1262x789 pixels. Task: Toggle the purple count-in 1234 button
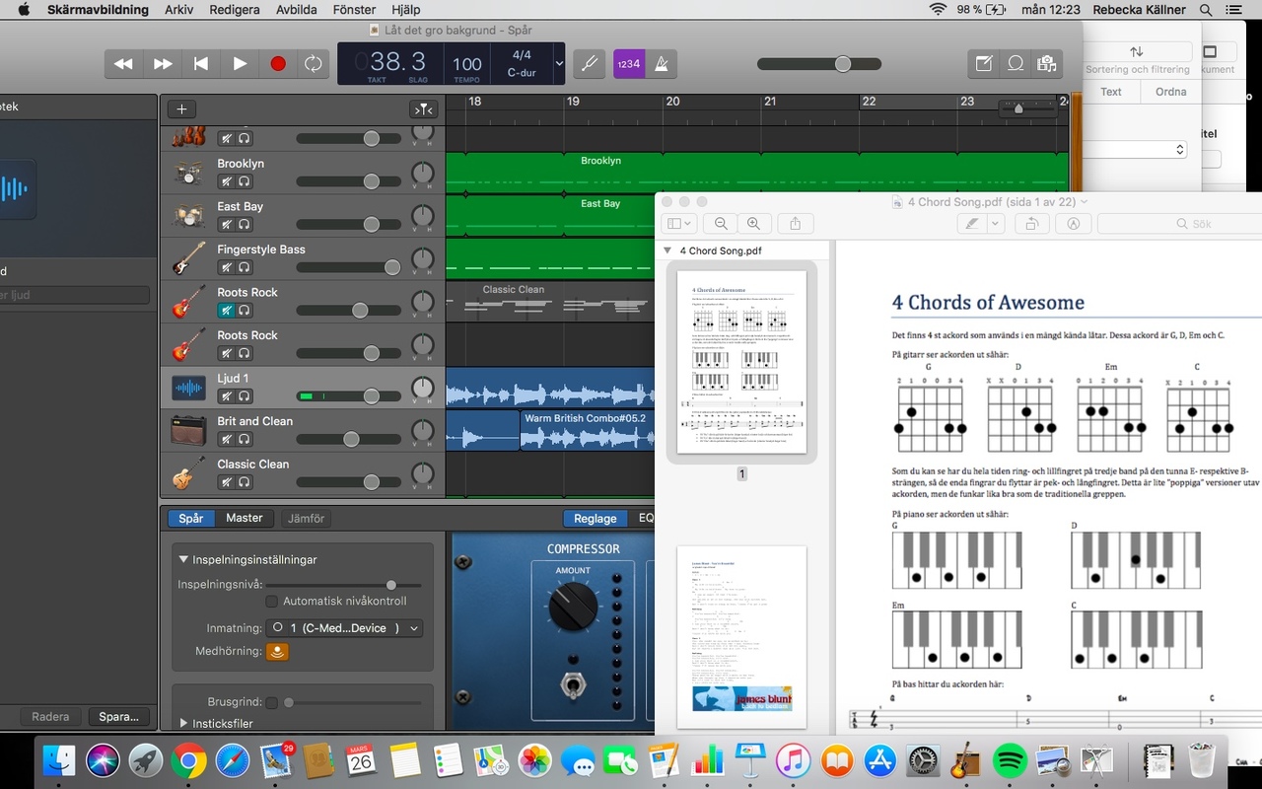[628, 64]
